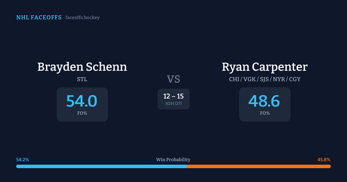The height and width of the screenshot is (182, 347).
Task: Click the 54.2% win probability value
Action: click(23, 159)
